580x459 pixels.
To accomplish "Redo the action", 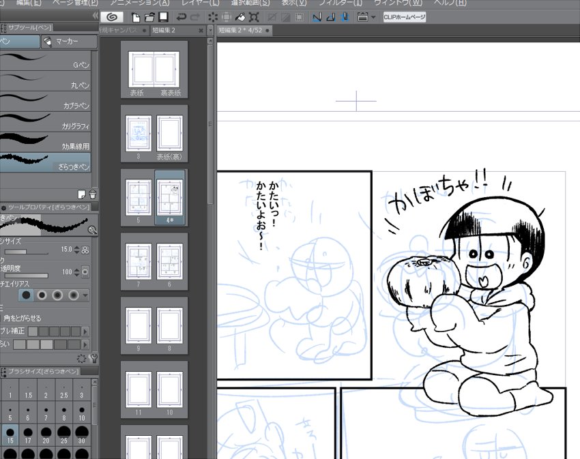I will [x=195, y=17].
